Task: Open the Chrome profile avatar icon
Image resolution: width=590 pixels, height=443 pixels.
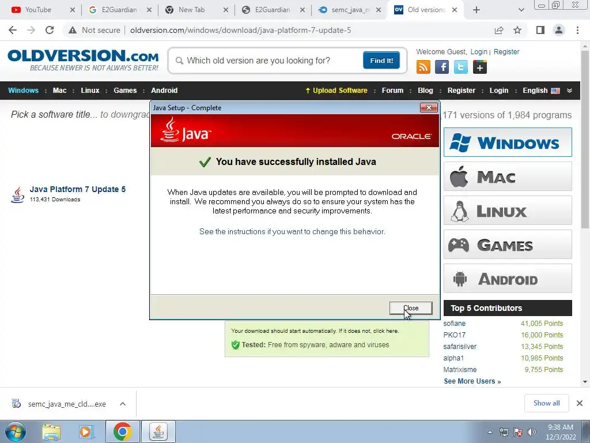Action: [x=559, y=30]
